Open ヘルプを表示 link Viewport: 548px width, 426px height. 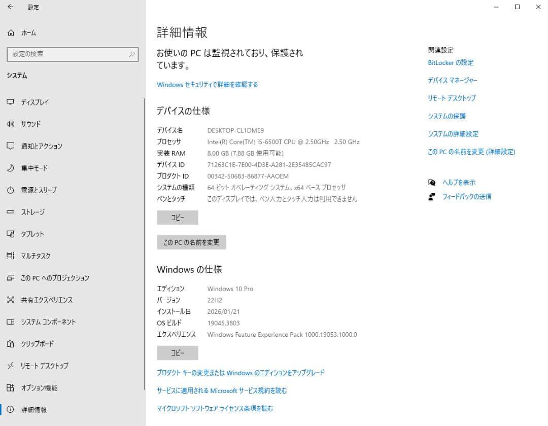[x=459, y=182]
